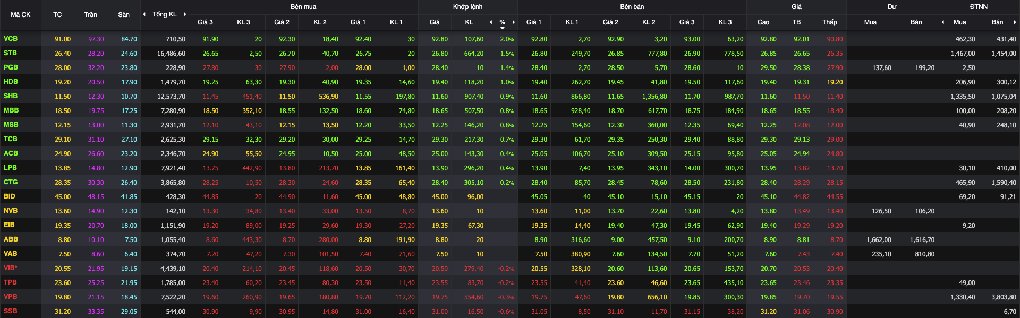Click CTG's foreign sell value 1,590,40
The image size is (1020, 318).
(1004, 183)
